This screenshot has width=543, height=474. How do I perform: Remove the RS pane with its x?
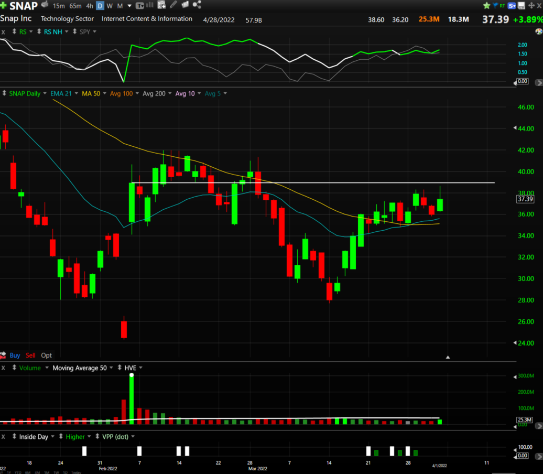[3, 32]
